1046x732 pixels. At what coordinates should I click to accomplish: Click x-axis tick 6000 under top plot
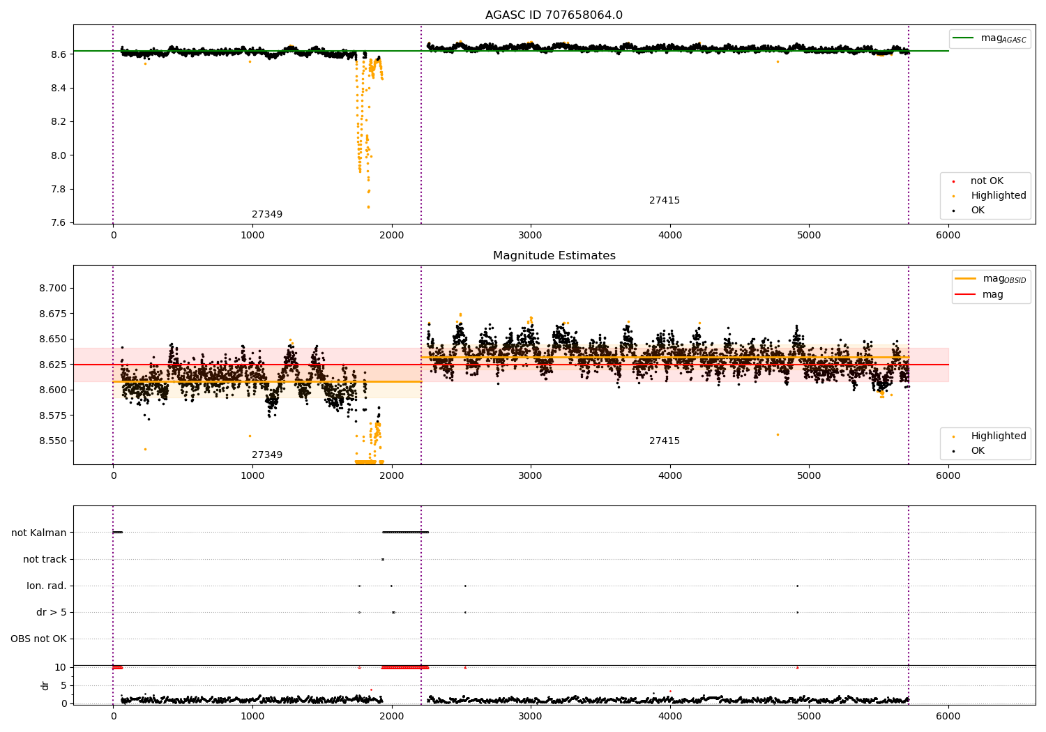point(948,236)
